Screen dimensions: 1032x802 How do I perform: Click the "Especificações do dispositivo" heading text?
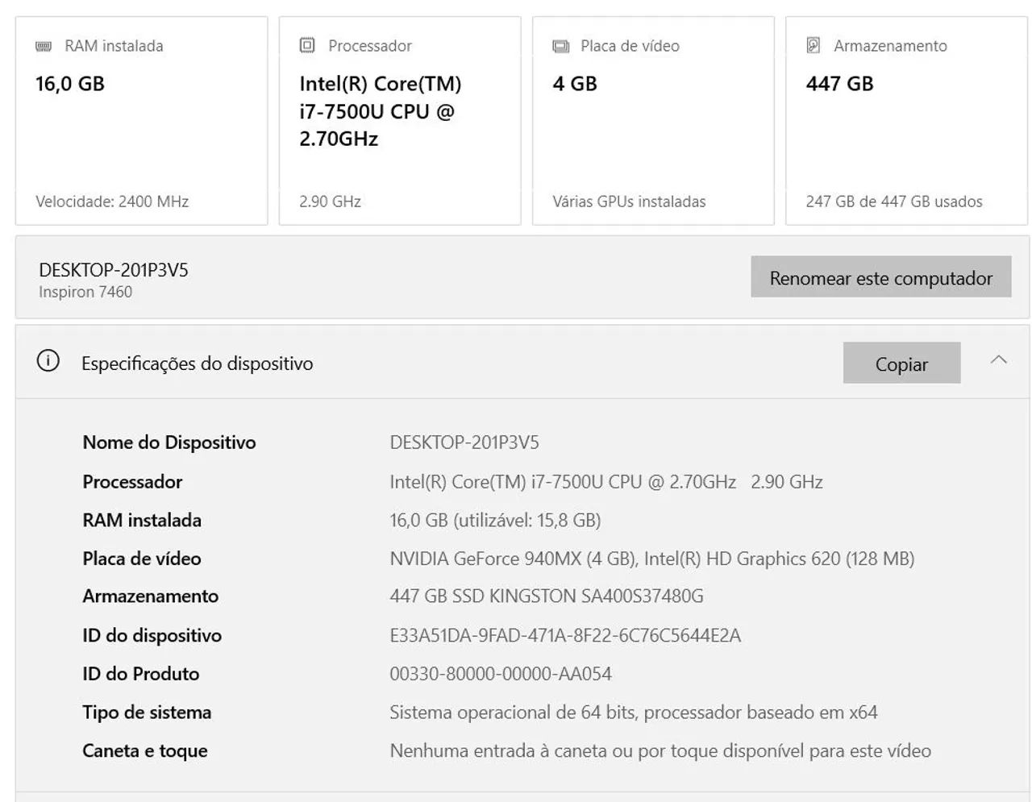click(x=197, y=364)
